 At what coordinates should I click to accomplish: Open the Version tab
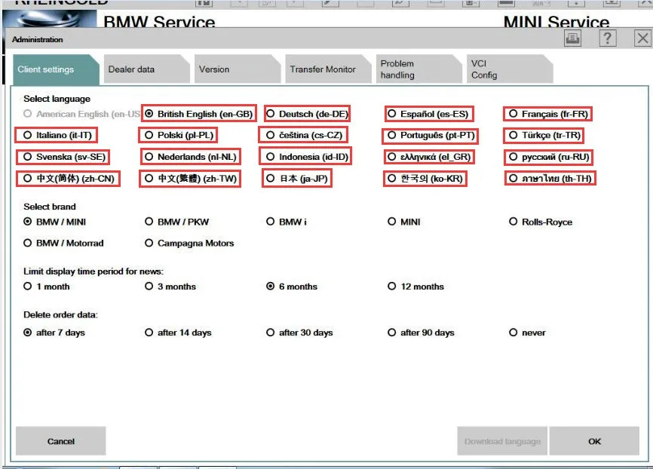point(221,68)
